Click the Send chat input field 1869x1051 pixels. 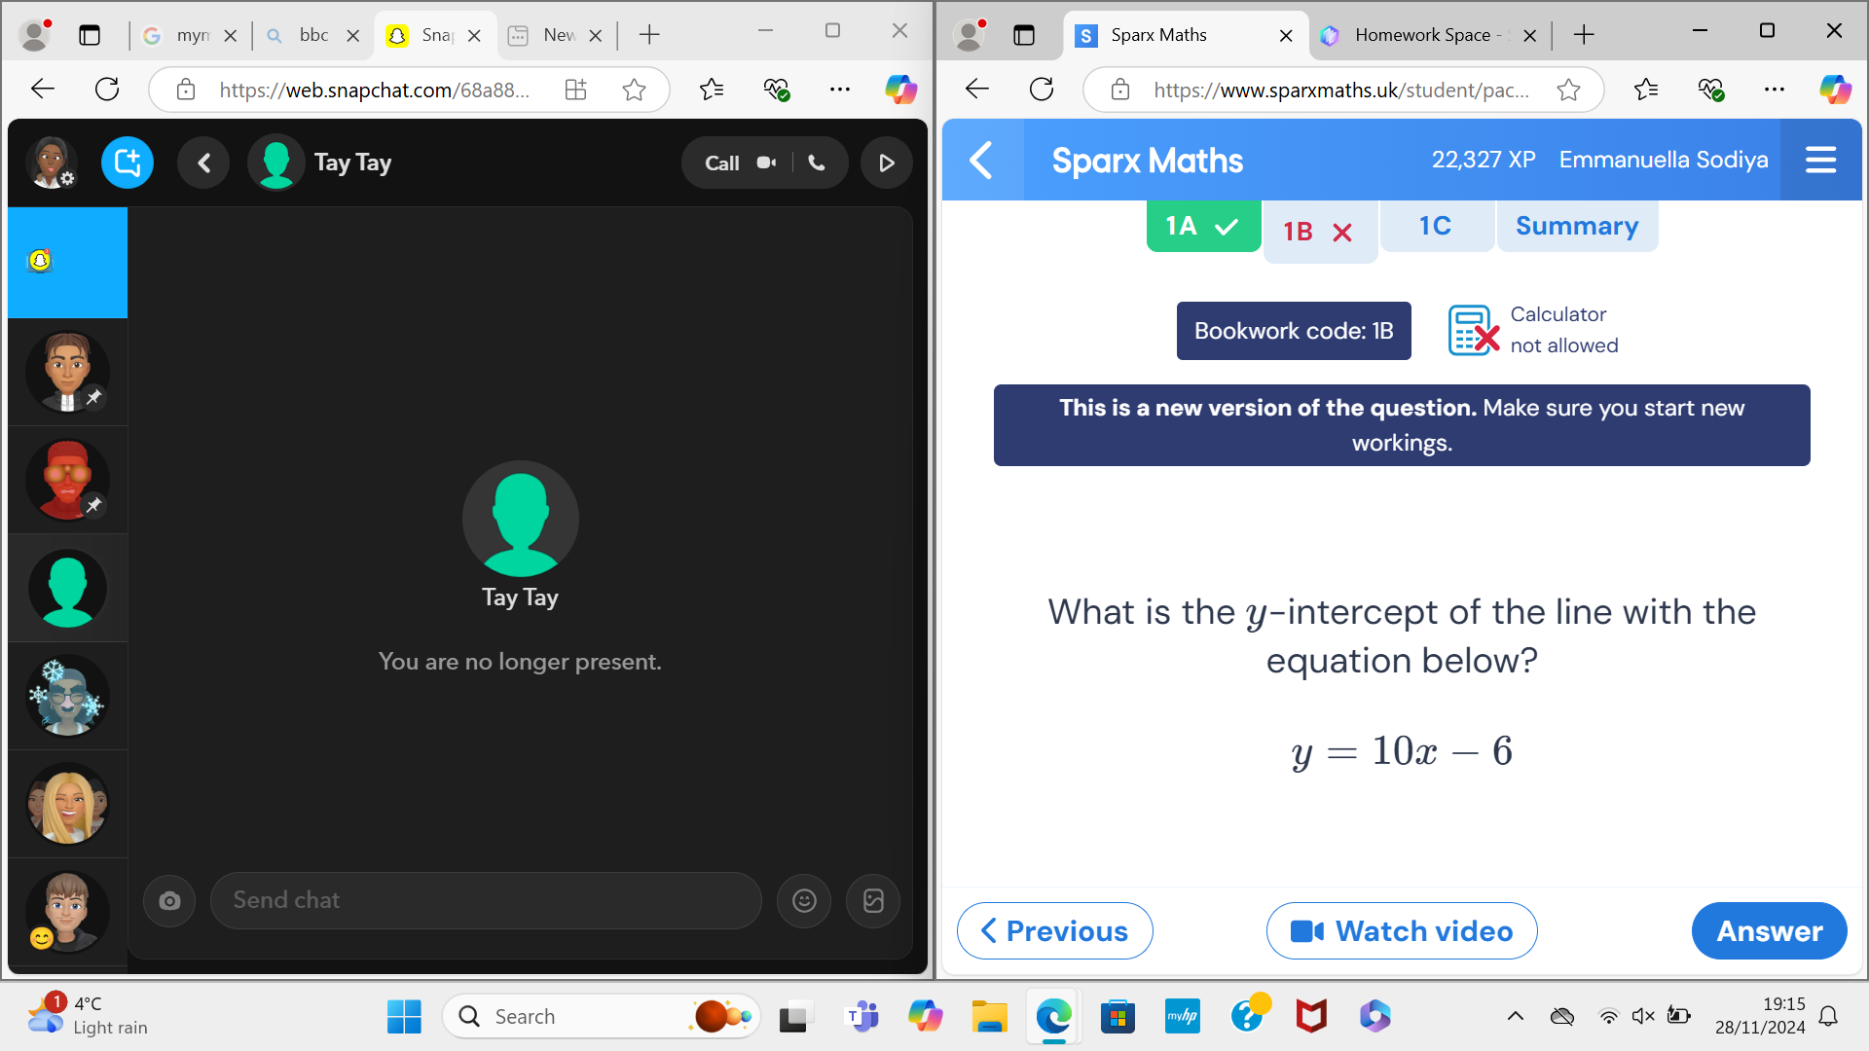pyautogui.click(x=486, y=900)
